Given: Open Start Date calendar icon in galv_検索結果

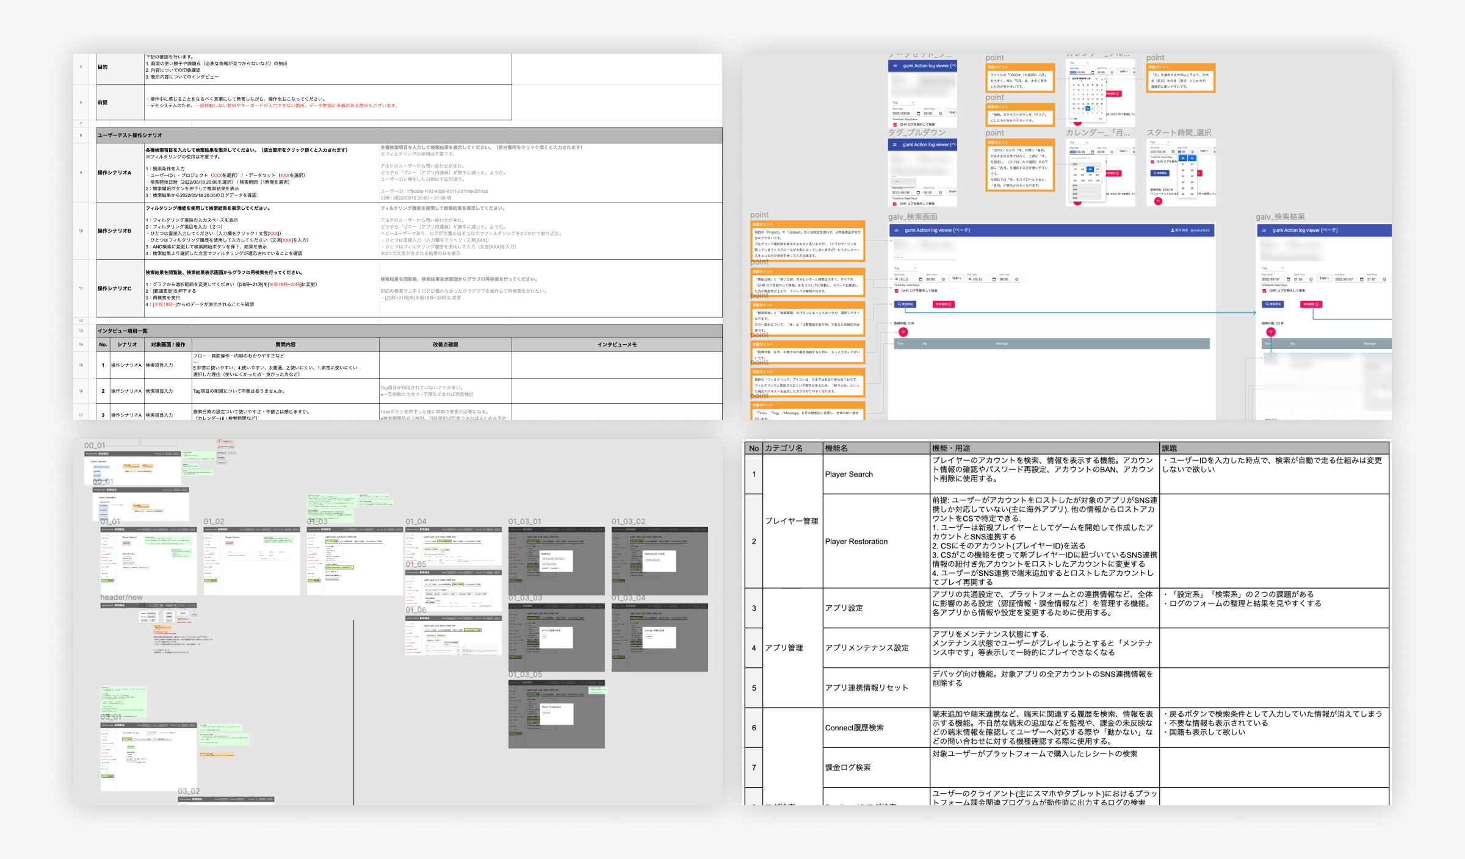Looking at the screenshot, I should click(x=1288, y=279).
